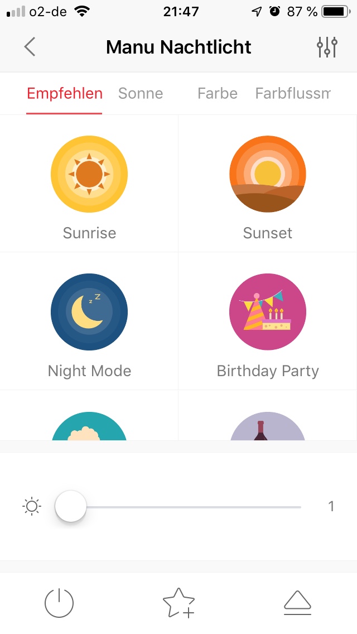The image size is (357, 634).
Task: Choose the Birthday Party scene icon
Action: point(268,312)
